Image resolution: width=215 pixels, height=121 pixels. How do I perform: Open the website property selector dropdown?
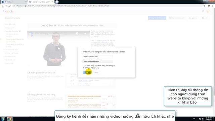177,18
